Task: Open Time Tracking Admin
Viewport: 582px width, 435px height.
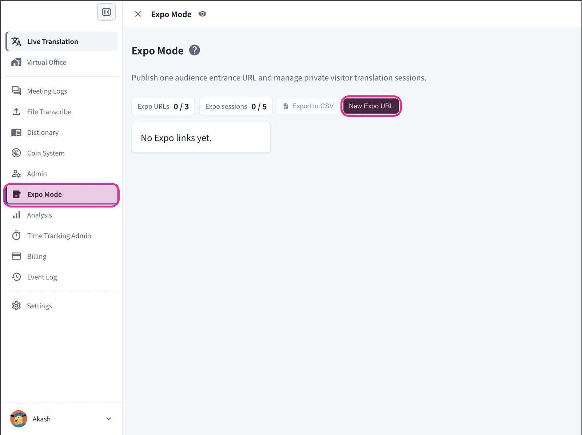Action: pos(61,236)
